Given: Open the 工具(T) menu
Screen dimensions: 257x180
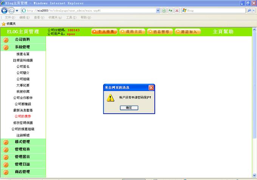Looking at the screenshot, I should point(71,17).
